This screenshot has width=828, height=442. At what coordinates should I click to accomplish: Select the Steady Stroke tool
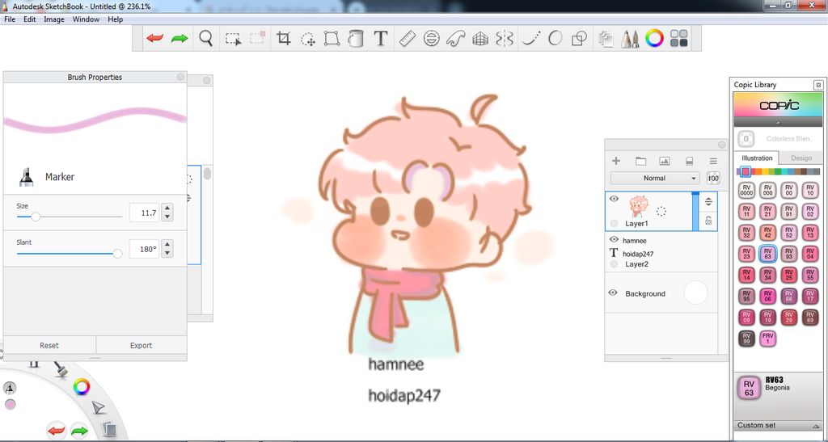click(531, 39)
